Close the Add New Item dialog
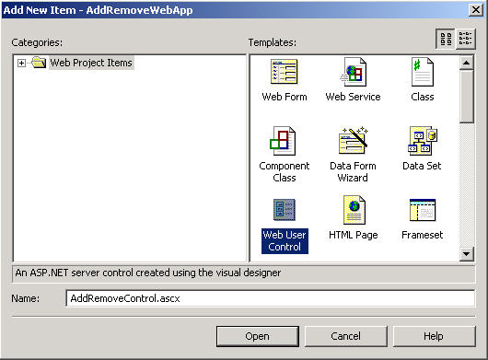The height and width of the screenshot is (360, 488). click(476, 9)
